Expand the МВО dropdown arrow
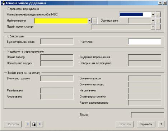The image size is (168, 131). tap(153, 15)
